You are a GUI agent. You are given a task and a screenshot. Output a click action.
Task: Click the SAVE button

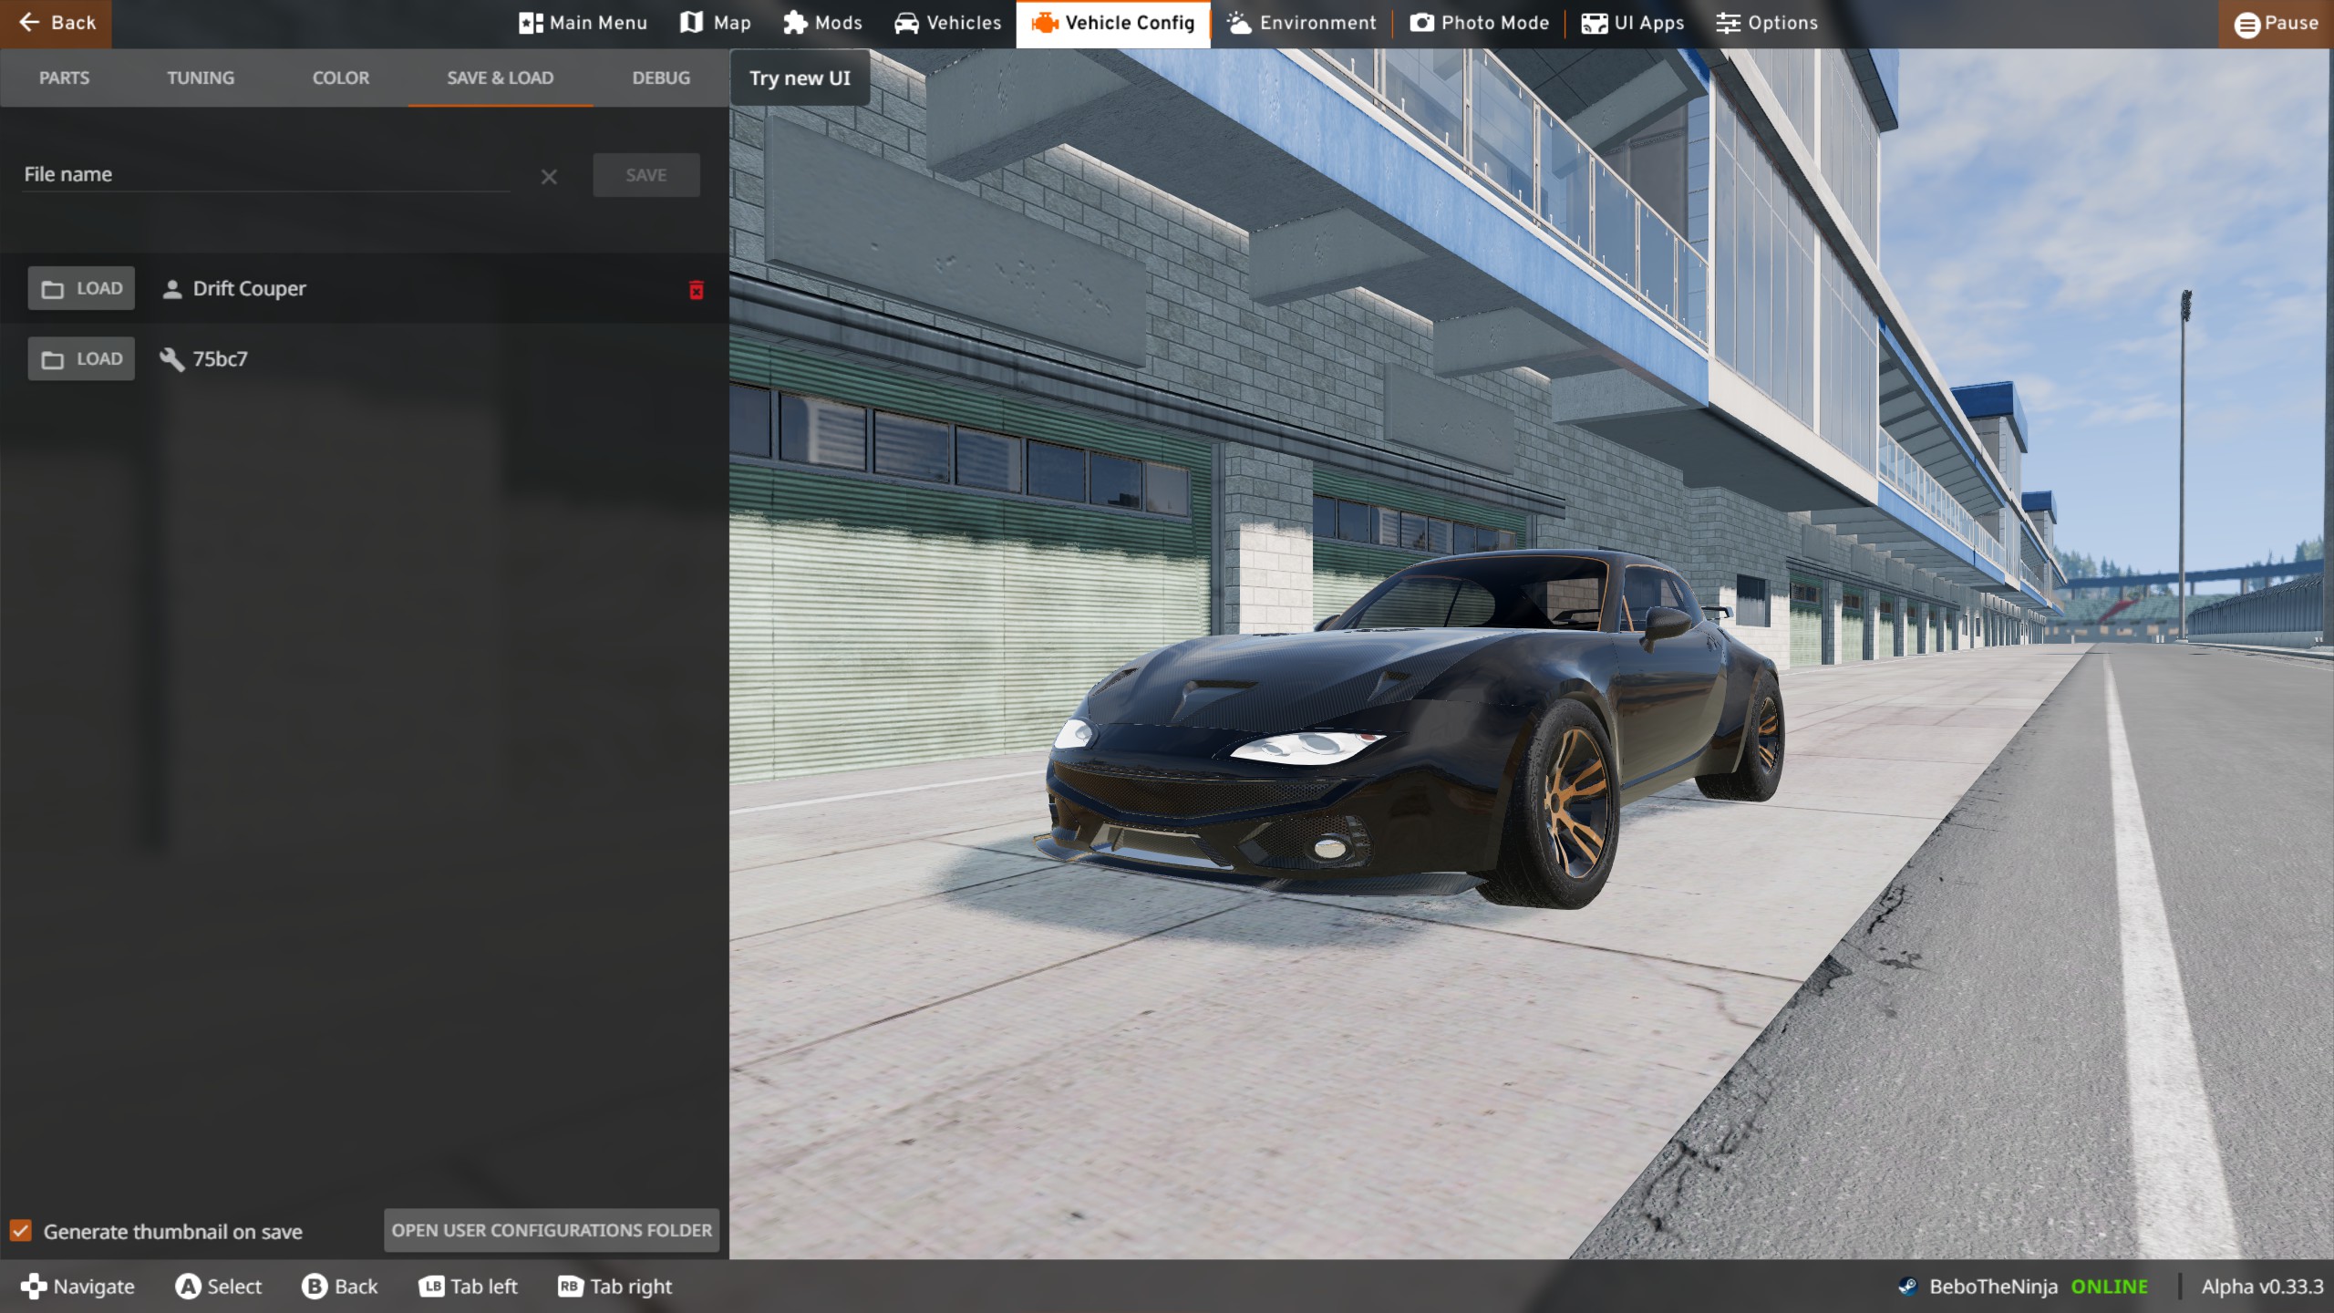click(x=646, y=175)
